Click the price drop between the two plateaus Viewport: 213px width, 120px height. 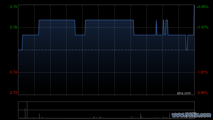(x=80, y=35)
